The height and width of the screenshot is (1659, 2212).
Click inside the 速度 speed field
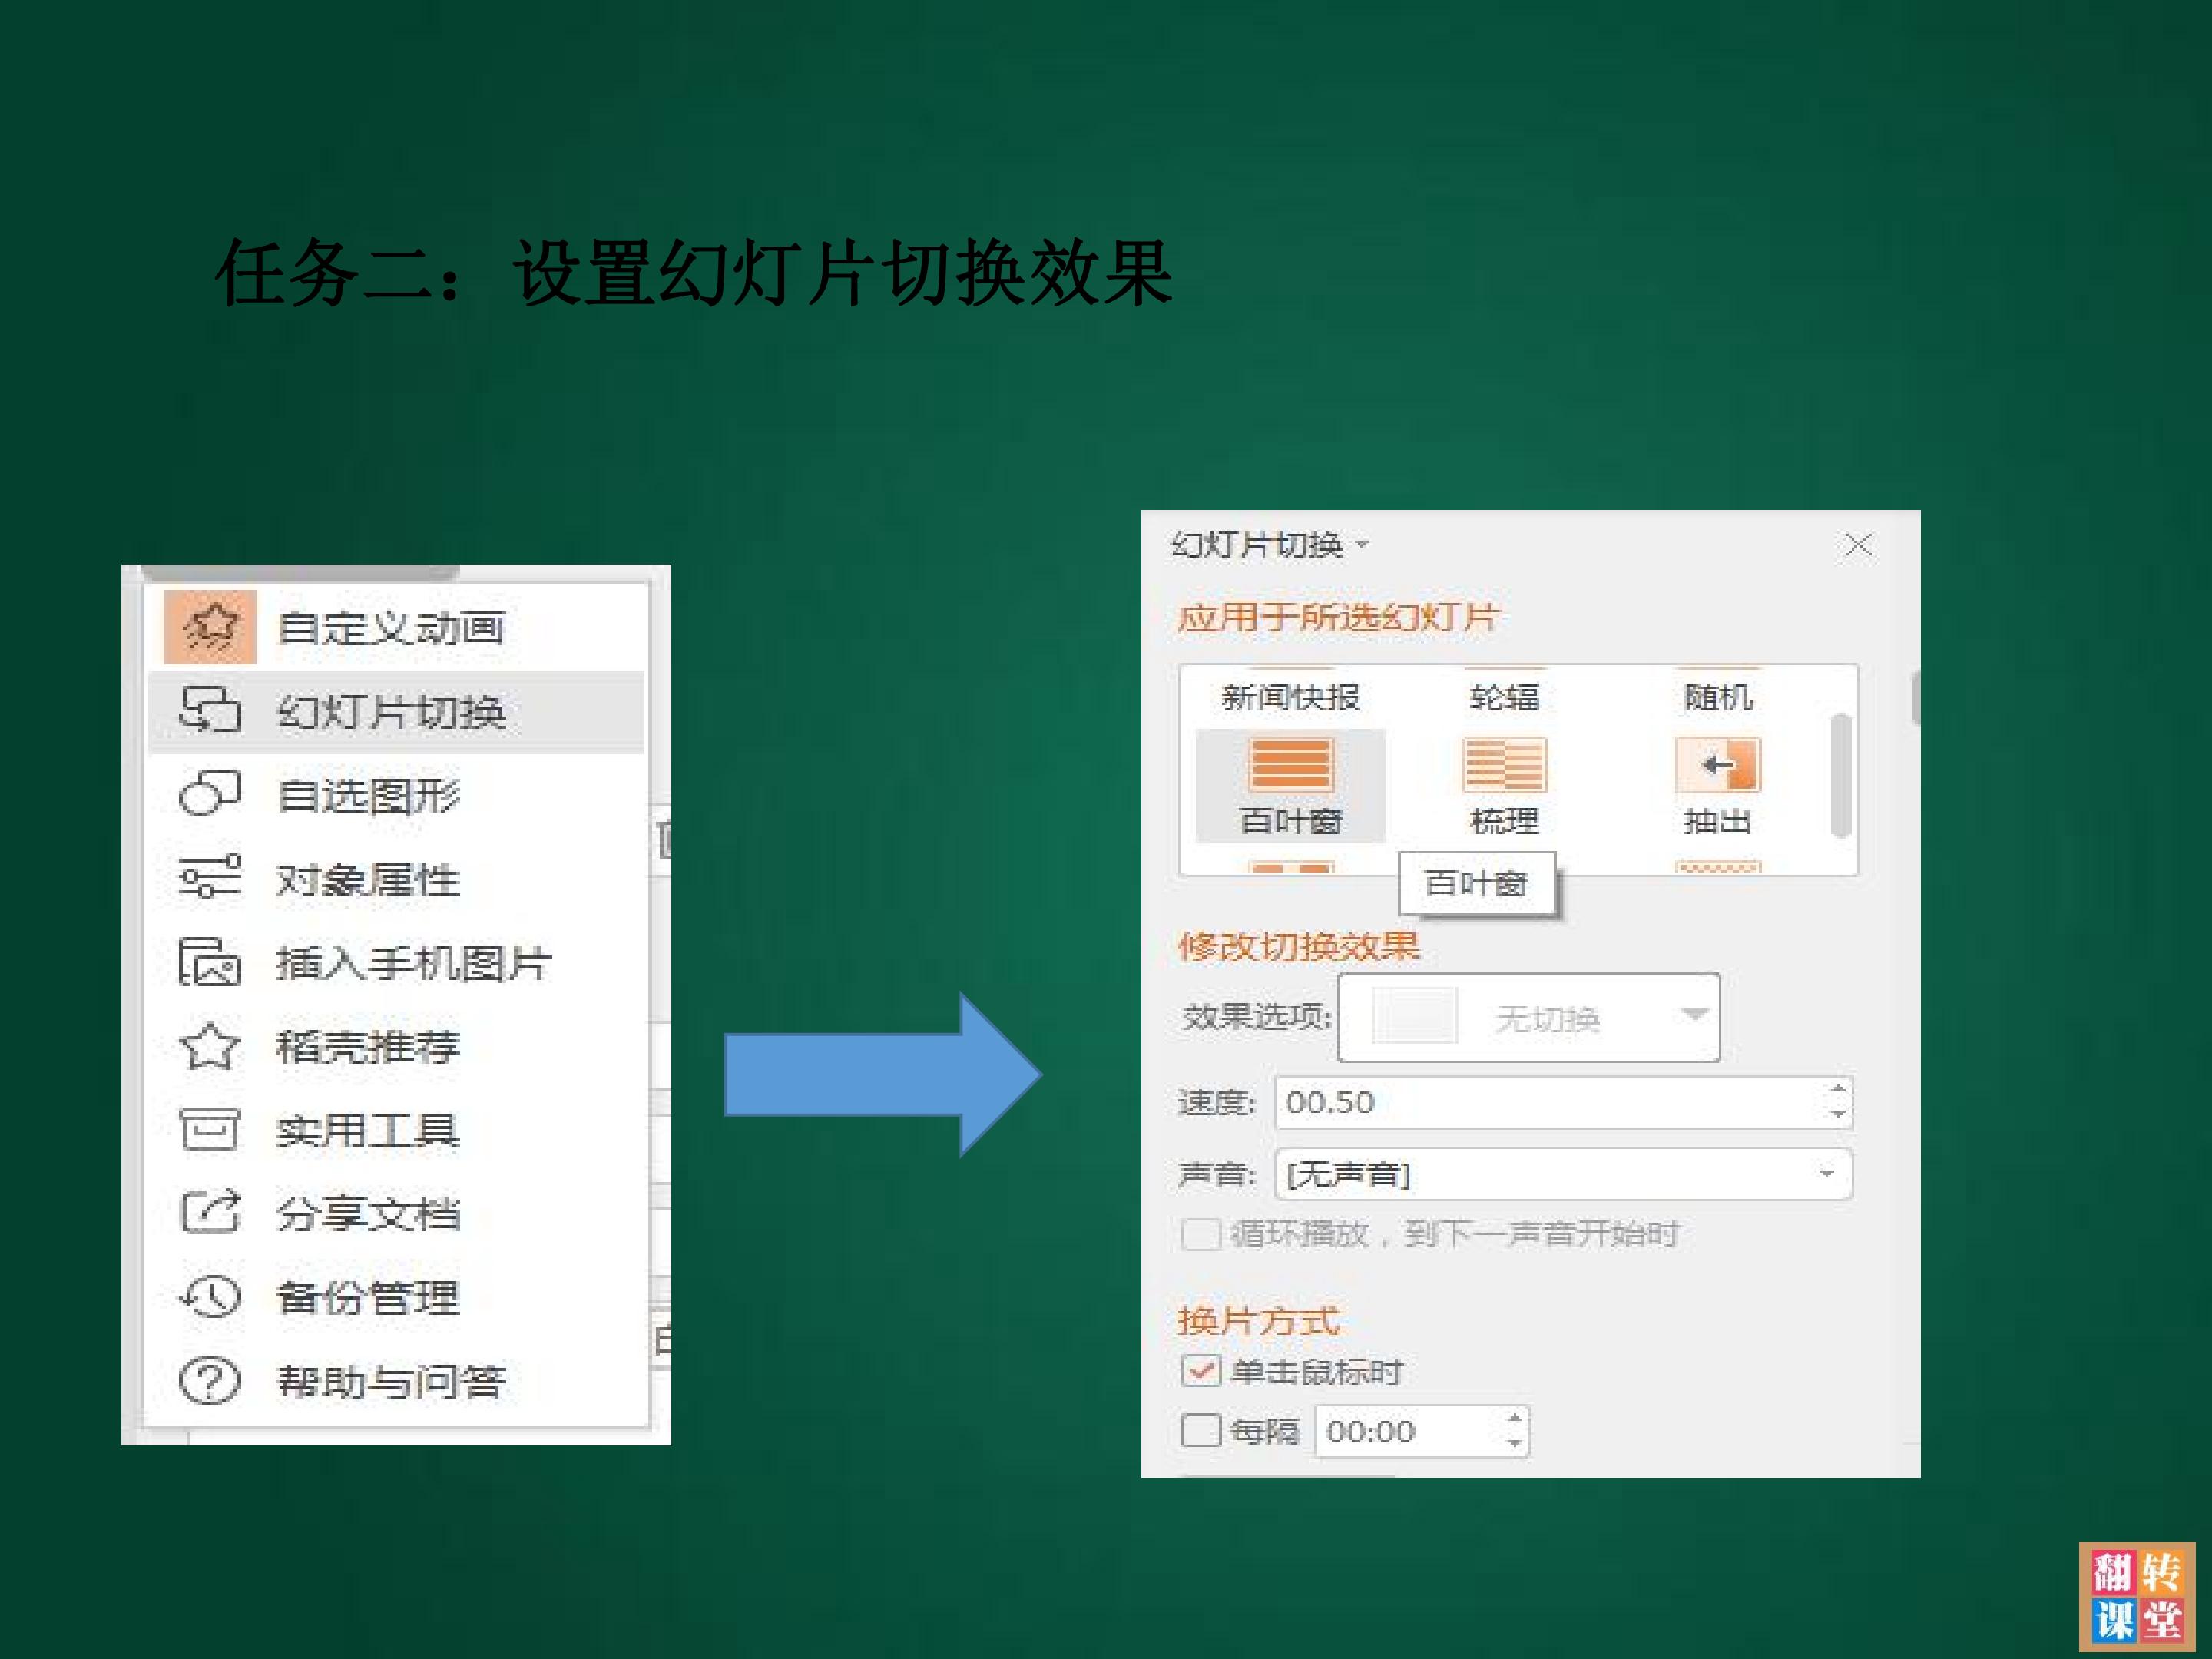pos(1564,1102)
